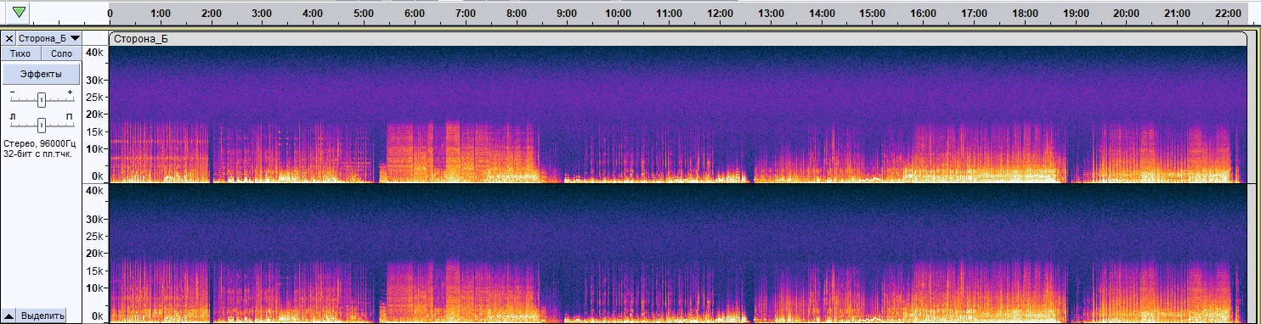Click the Л/П pan slider
The image size is (1261, 324).
41,126
